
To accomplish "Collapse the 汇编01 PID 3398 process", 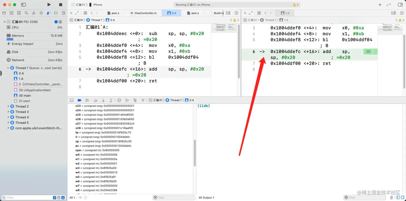I will [4, 22].
